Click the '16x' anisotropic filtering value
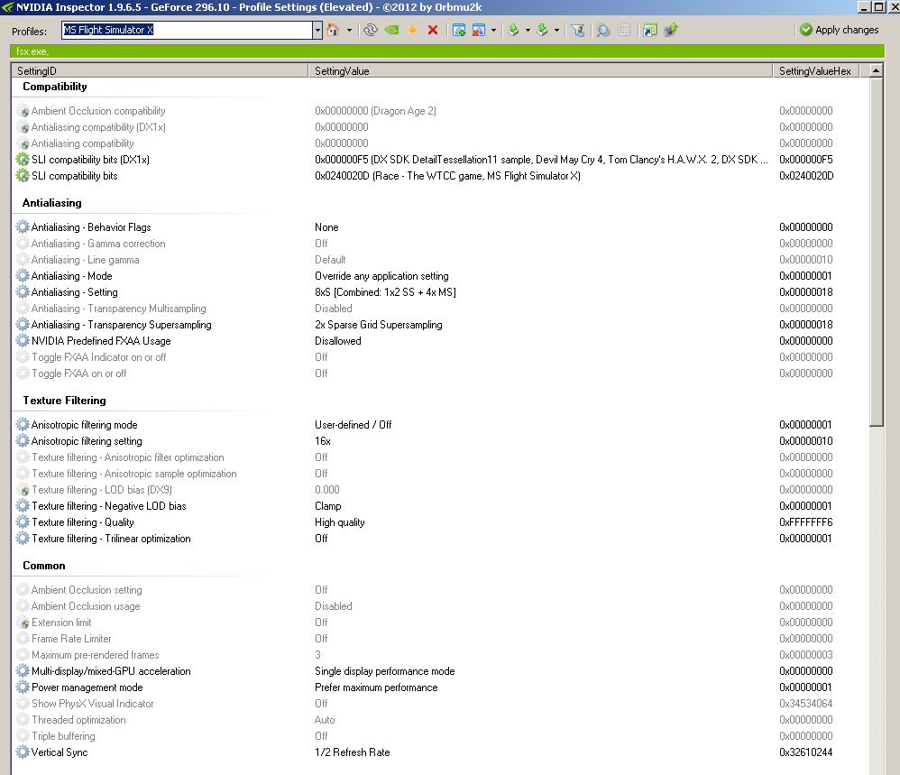 [323, 441]
